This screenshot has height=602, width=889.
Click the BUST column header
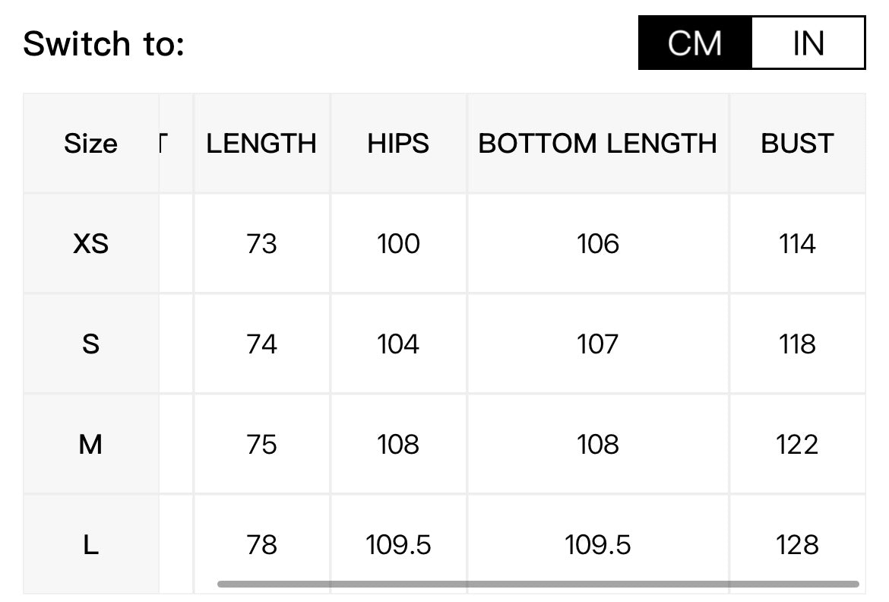point(797,144)
